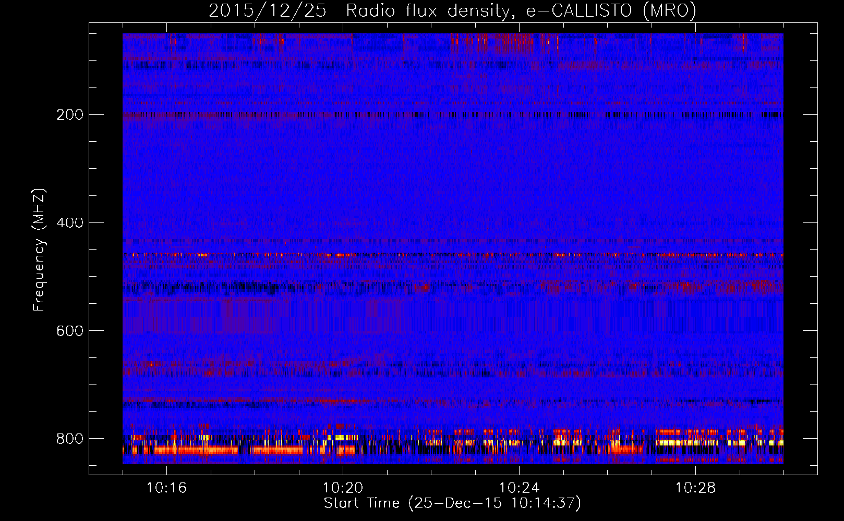Screen dimensions: 844x521
Task: Click the 'Start Time (25-Dec-15 10:14:37)' label
Action: pyautogui.click(x=452, y=503)
